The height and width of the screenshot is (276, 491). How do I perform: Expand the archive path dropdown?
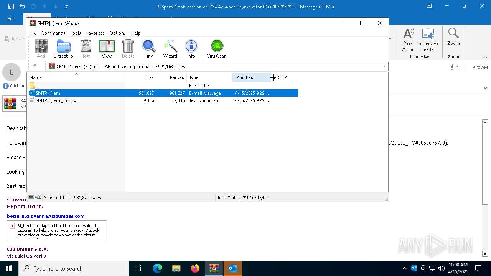pos(385,67)
